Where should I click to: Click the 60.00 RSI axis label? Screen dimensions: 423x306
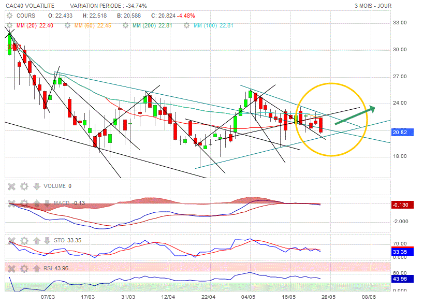coord(400,273)
